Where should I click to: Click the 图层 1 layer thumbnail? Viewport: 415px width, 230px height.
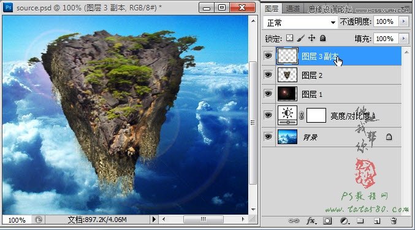pyautogui.click(x=287, y=94)
